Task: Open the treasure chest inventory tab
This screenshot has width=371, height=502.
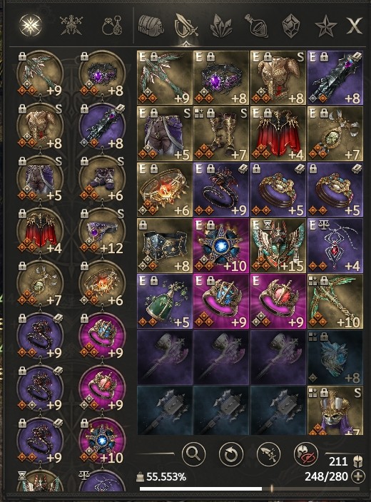Action: pos(151,26)
